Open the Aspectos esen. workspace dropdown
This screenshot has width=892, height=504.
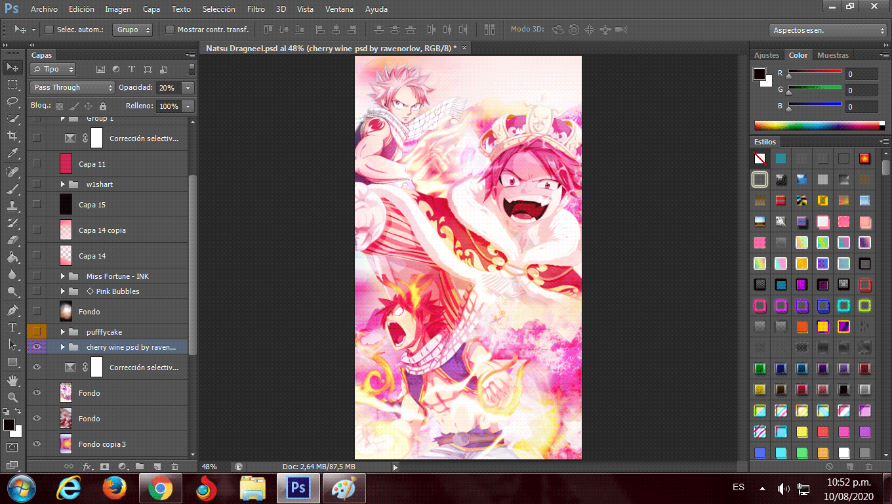[x=828, y=30]
